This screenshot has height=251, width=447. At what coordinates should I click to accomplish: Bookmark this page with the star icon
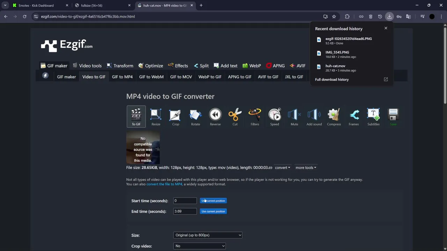(x=334, y=16)
